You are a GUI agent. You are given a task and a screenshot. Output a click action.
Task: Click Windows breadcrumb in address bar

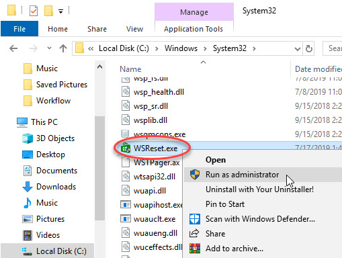coord(181,48)
